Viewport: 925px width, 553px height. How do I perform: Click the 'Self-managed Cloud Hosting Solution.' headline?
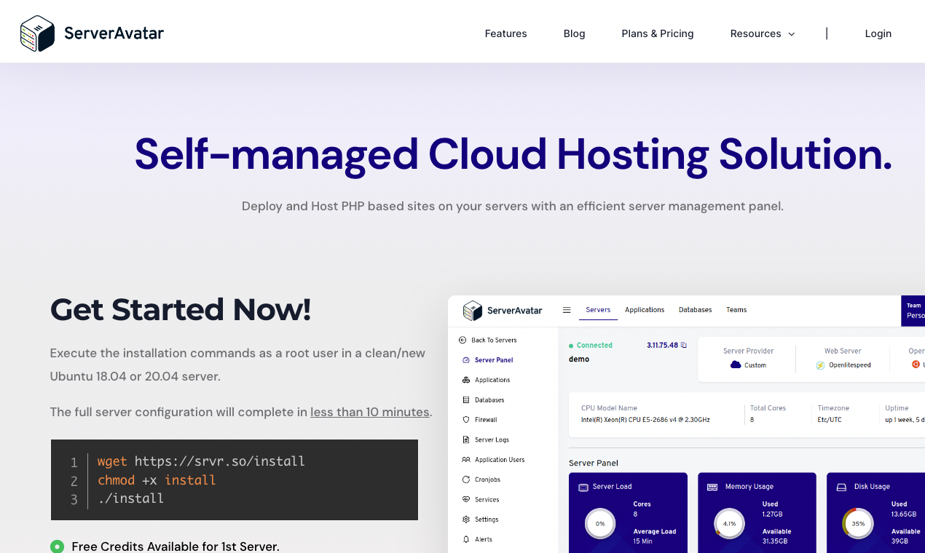[x=513, y=154]
